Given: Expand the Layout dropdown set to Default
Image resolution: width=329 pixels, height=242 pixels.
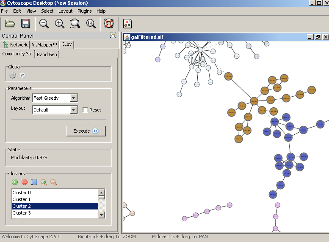Looking at the screenshot, I should pos(73,110).
